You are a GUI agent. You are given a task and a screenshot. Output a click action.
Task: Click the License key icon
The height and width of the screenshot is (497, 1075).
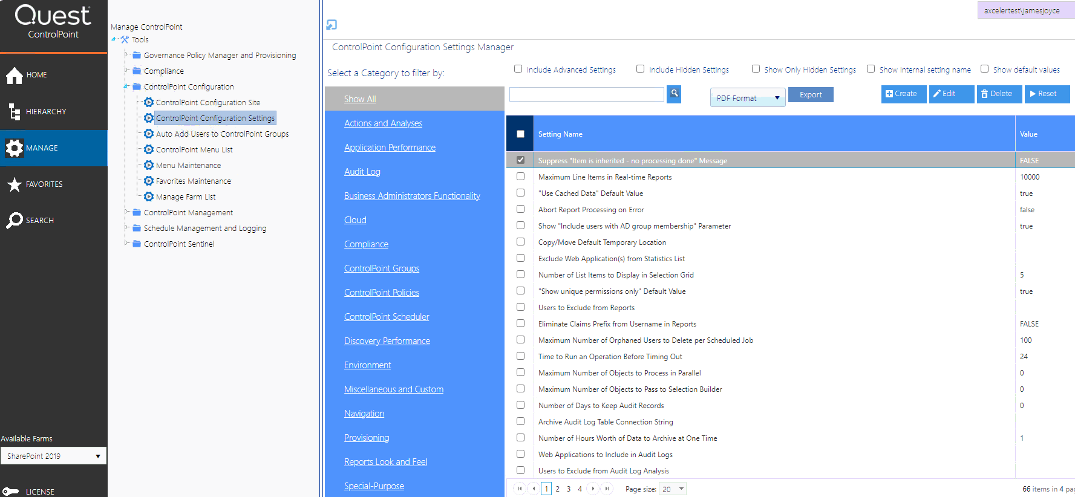10,492
